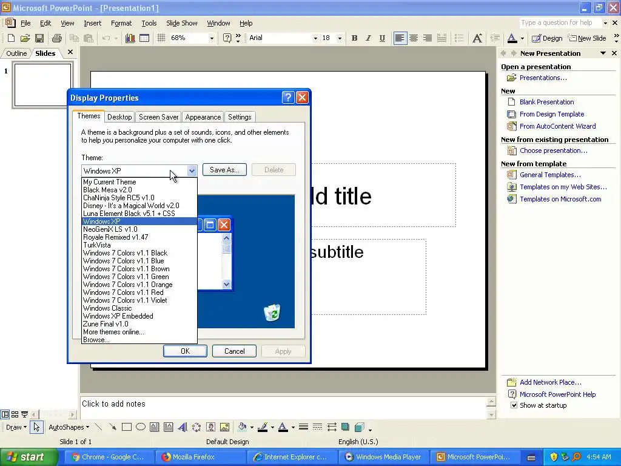Click the Save floppy disk icon
621x466 pixels.
pyautogui.click(x=39, y=38)
